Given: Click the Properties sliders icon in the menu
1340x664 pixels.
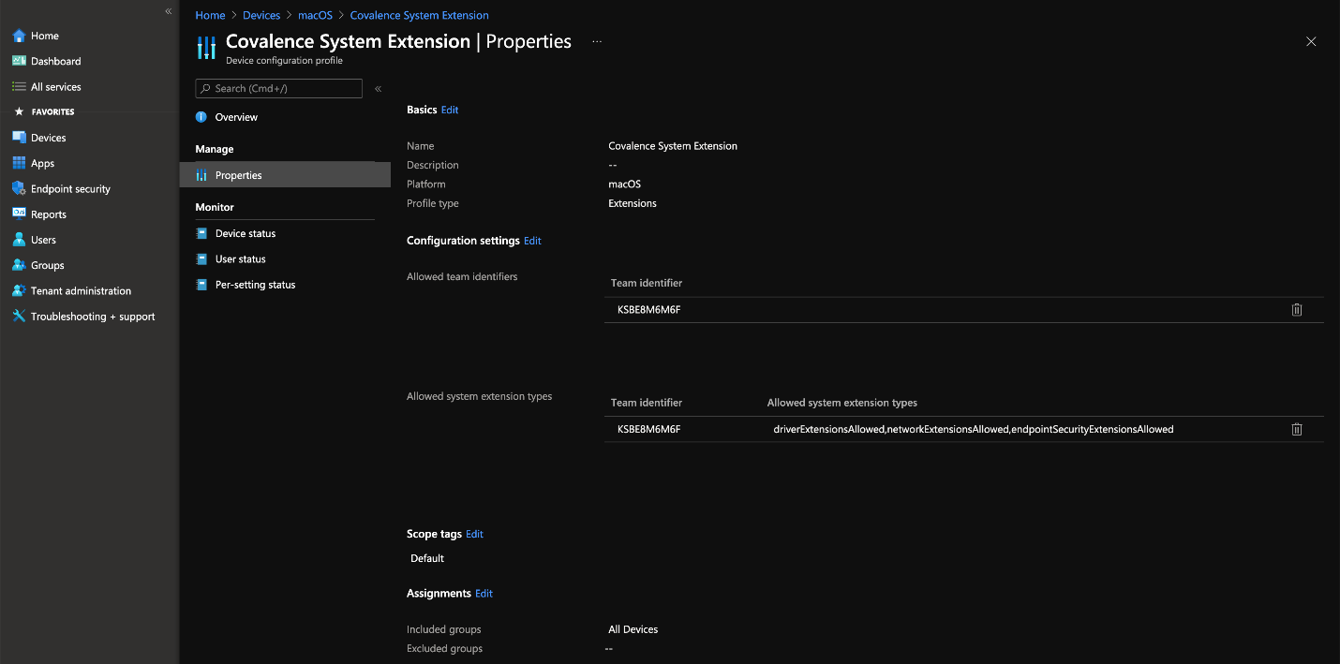Looking at the screenshot, I should [201, 175].
